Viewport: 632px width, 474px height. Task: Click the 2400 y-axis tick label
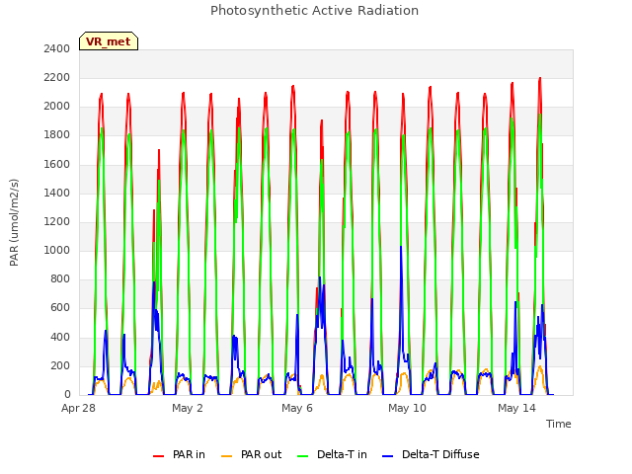(x=57, y=48)
